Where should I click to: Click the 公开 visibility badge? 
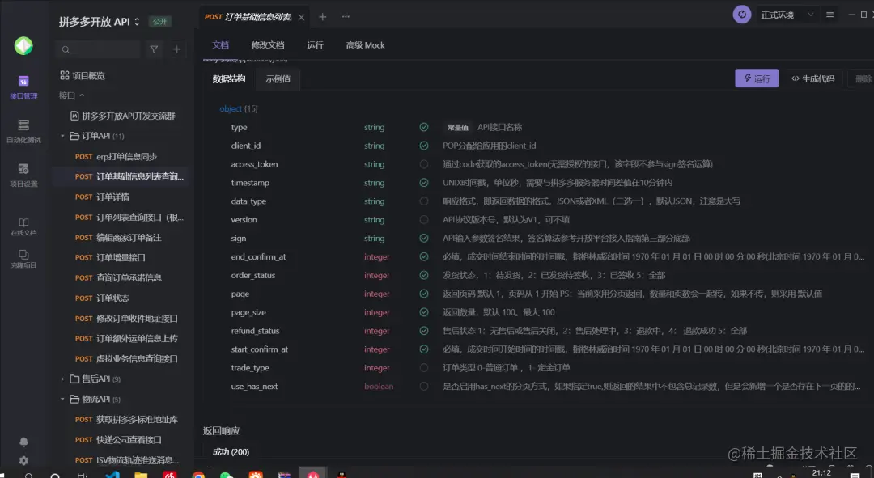(160, 22)
